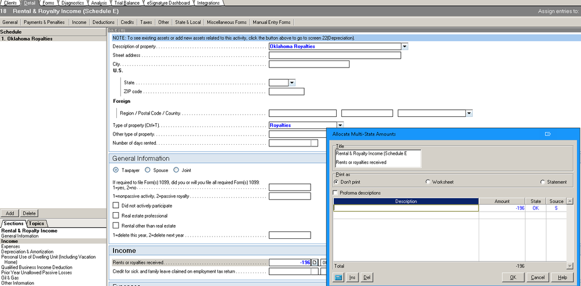Screen dimensions: 581x286
Task: Open the Taxes category
Action: (x=146, y=22)
